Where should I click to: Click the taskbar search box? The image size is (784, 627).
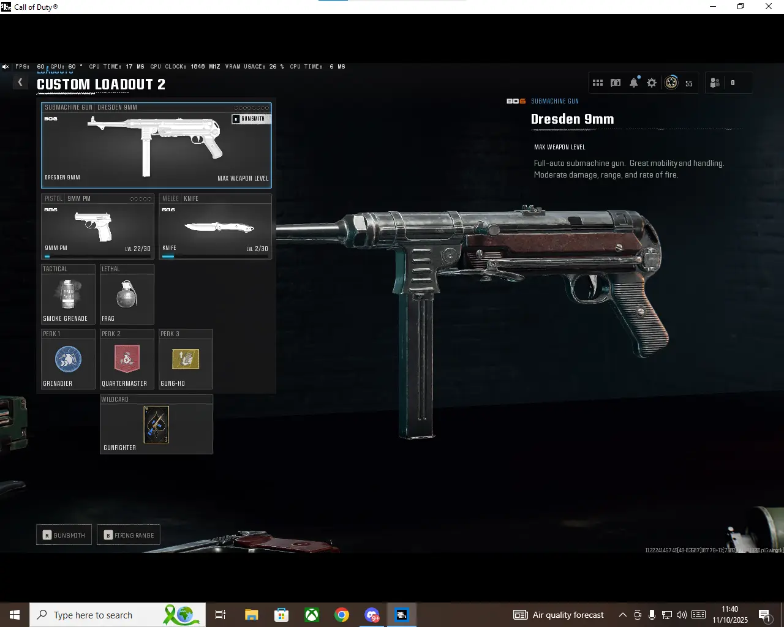pyautogui.click(x=118, y=615)
